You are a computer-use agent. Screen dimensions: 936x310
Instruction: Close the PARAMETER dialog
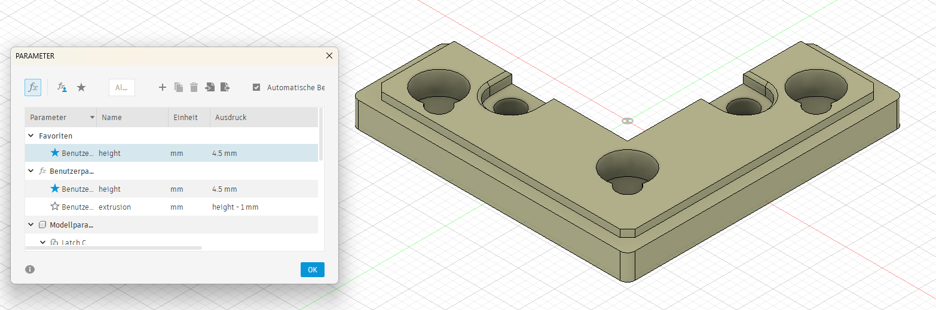tap(329, 56)
